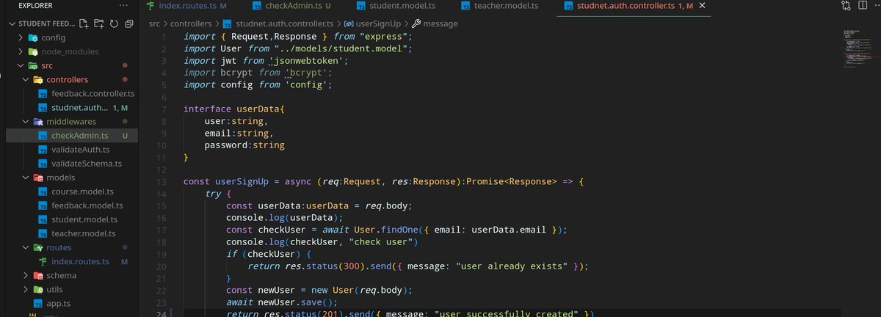Open feedback.model.ts in the Explorer tree
Screen dimensions: 881x317
tap(86, 205)
